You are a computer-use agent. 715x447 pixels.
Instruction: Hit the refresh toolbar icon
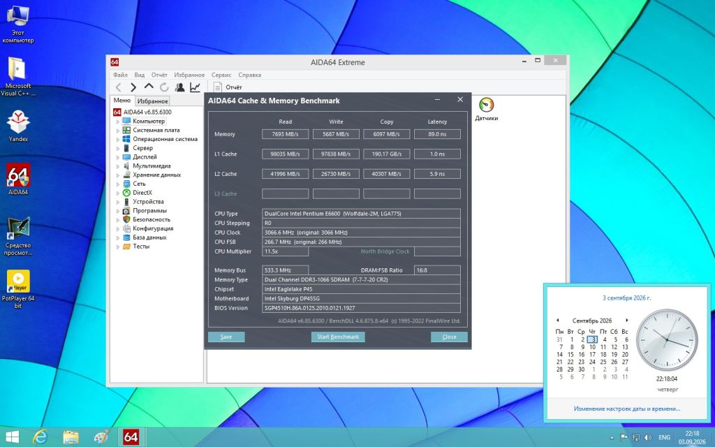click(x=164, y=87)
